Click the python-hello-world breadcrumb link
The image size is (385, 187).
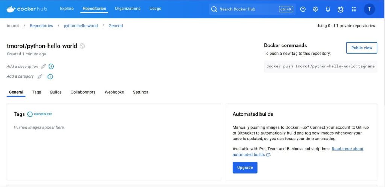(x=80, y=26)
